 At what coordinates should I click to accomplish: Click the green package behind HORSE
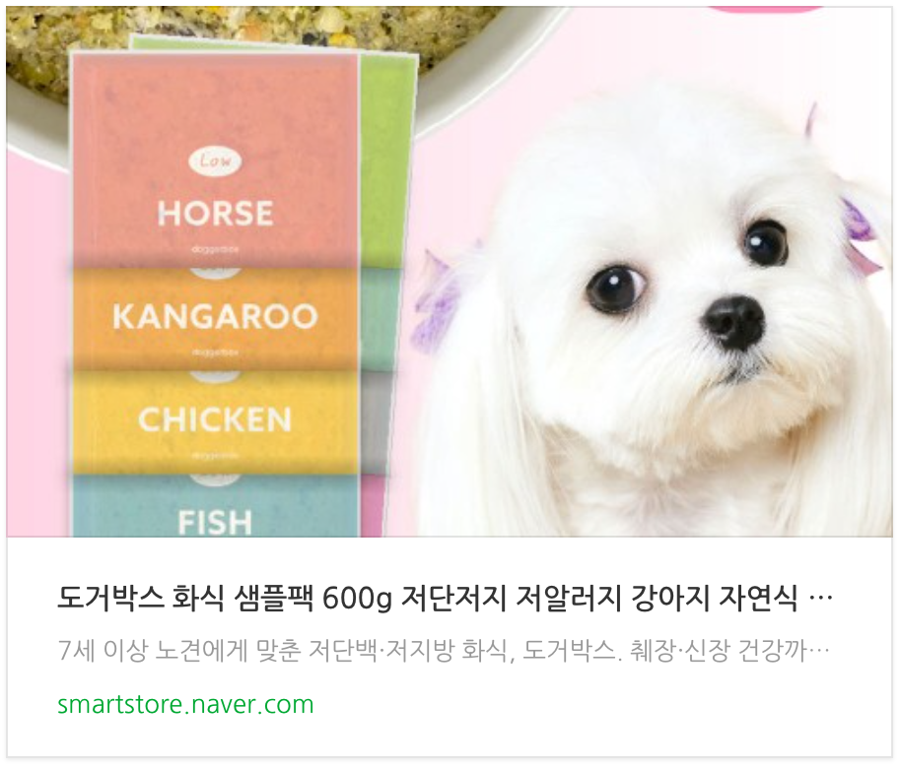coord(388,155)
